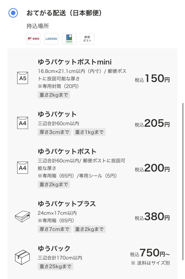Open ゆうパケットポストmini shipping title
The image size is (185, 279).
click(x=75, y=62)
